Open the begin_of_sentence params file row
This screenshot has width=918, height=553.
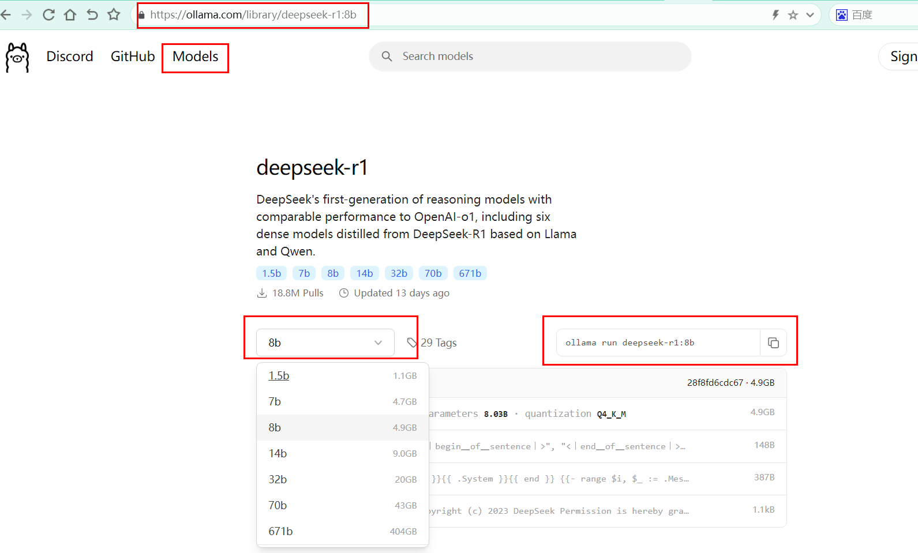(608, 446)
